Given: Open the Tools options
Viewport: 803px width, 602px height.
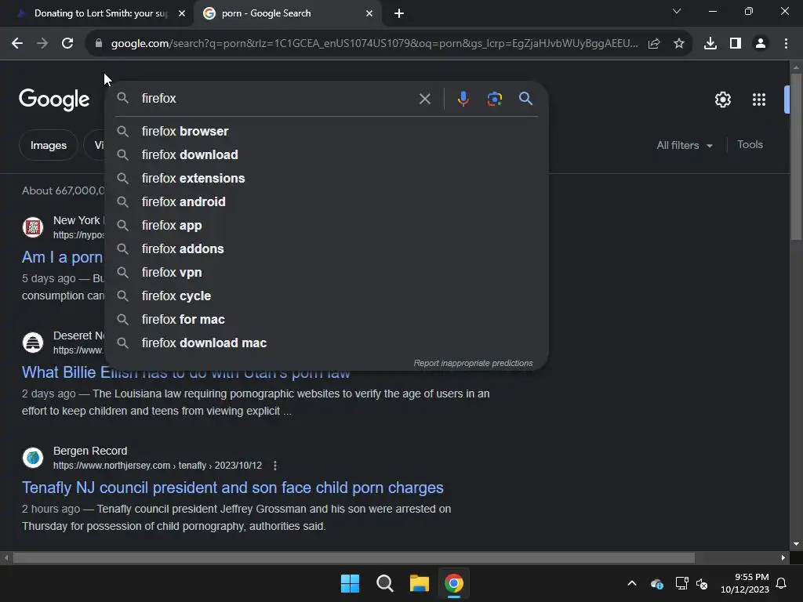Looking at the screenshot, I should (750, 145).
